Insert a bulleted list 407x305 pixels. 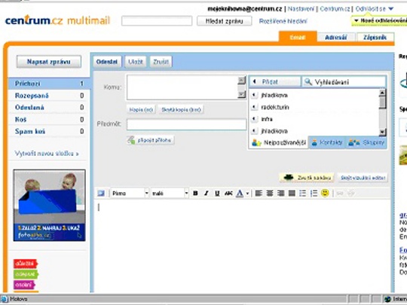coord(303,194)
